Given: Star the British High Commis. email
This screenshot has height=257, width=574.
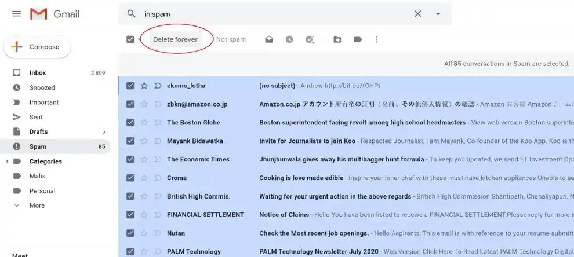Looking at the screenshot, I should coord(144,196).
